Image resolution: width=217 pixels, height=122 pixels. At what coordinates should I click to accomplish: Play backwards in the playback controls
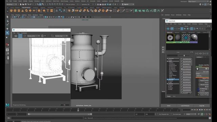pyautogui.click(x=200, y=110)
